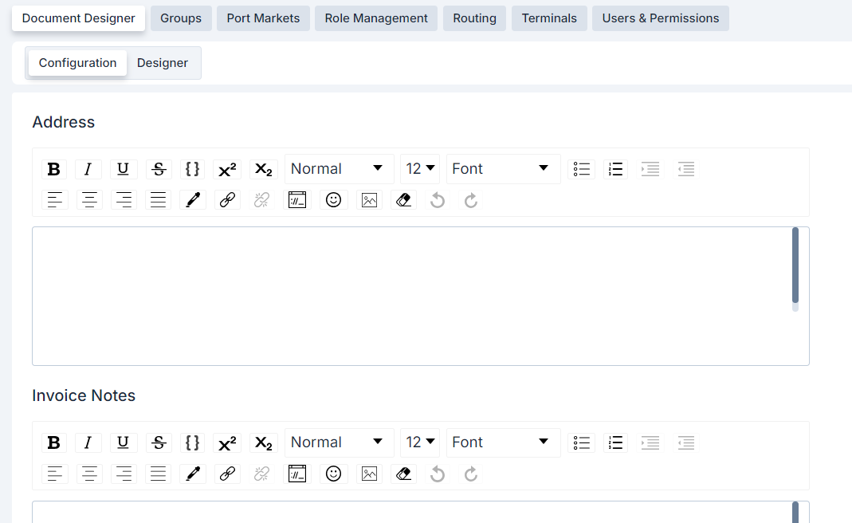852x523 pixels.
Task: Undo in the Address editor toolbar
Action: [438, 200]
